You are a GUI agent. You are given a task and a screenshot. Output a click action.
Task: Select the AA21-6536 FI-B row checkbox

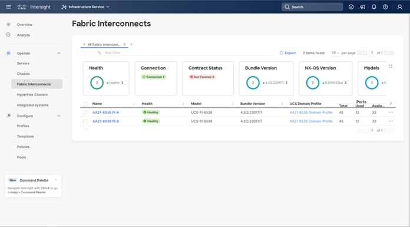85,121
